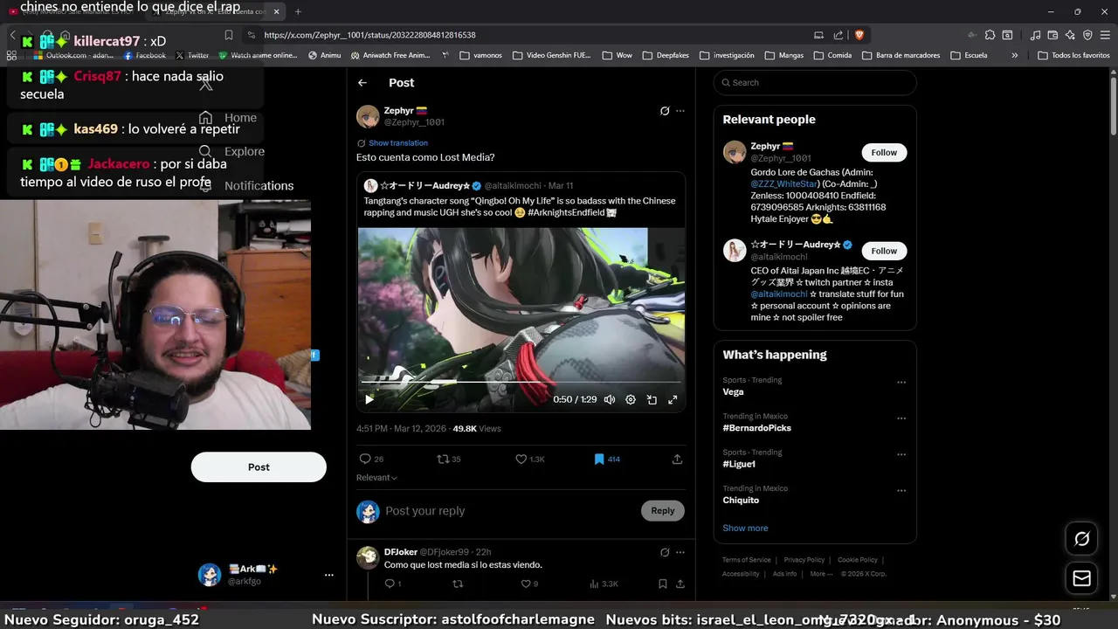Open the Messages floating button
This screenshot has width=1118, height=629.
(x=1081, y=578)
